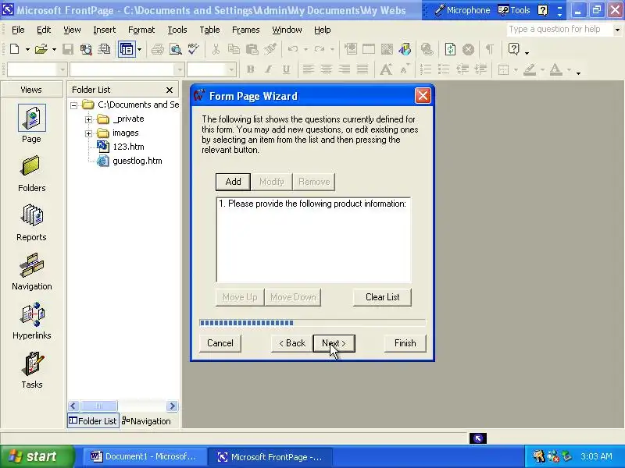Open Tasks view in Views bar
625x468 pixels.
click(x=31, y=370)
